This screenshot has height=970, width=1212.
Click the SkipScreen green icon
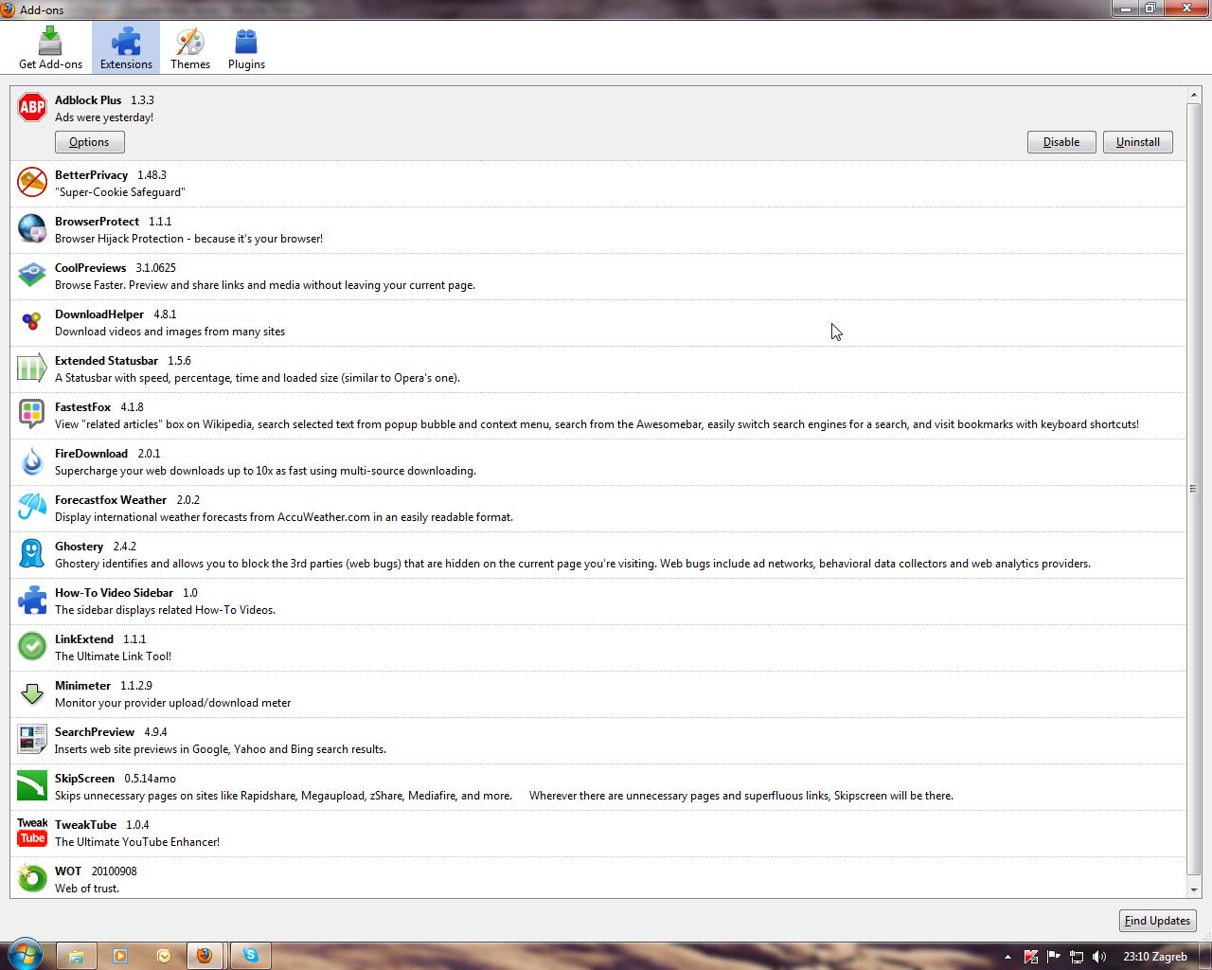click(32, 785)
